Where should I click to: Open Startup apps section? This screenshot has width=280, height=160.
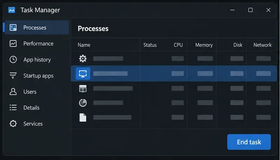pyautogui.click(x=38, y=76)
